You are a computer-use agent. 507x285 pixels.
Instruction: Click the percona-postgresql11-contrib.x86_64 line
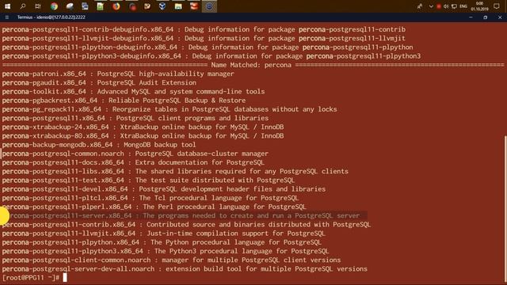pyautogui.click(x=187, y=225)
